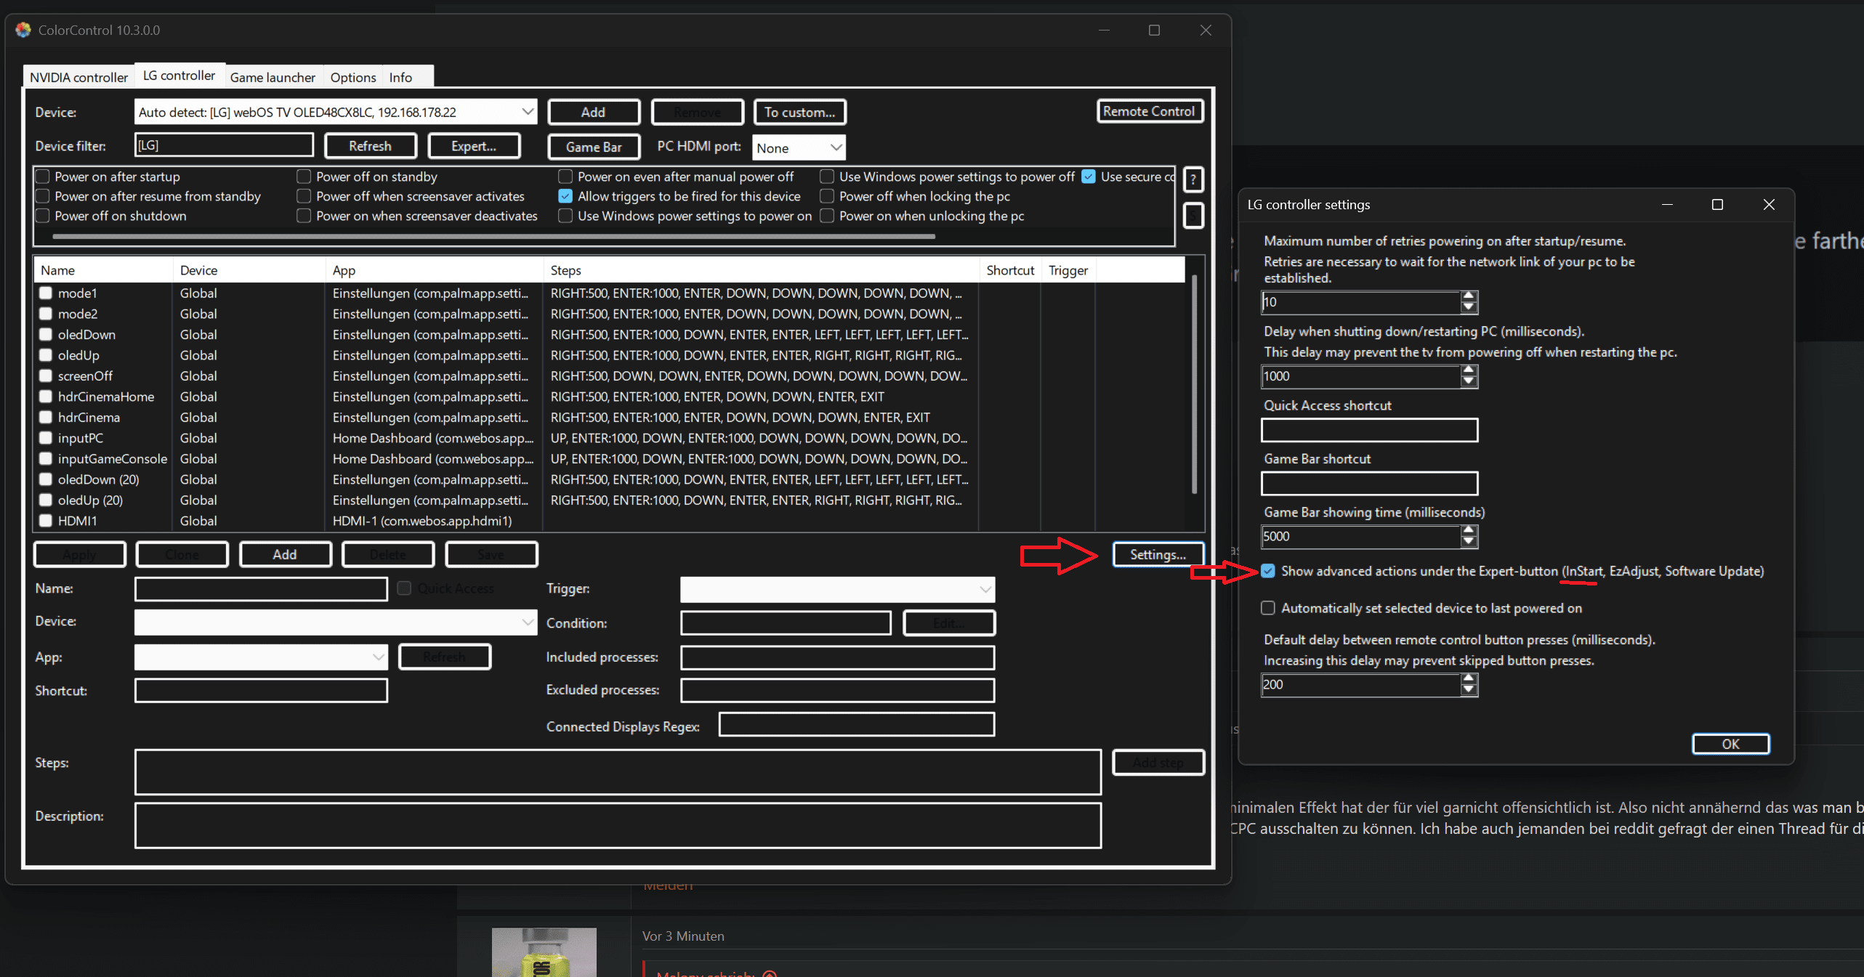
Task: Click the Game Bar button
Action: (594, 147)
